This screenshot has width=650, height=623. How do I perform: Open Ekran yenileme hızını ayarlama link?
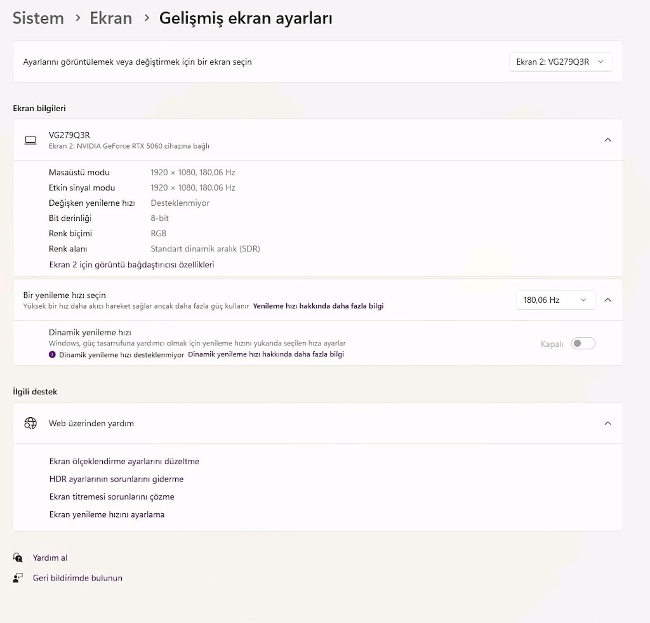click(107, 515)
